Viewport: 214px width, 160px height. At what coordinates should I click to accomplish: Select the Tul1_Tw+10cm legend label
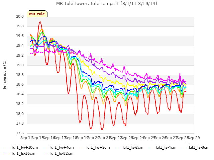click(25, 147)
